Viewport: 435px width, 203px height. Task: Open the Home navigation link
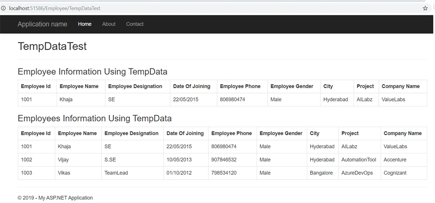click(x=85, y=24)
